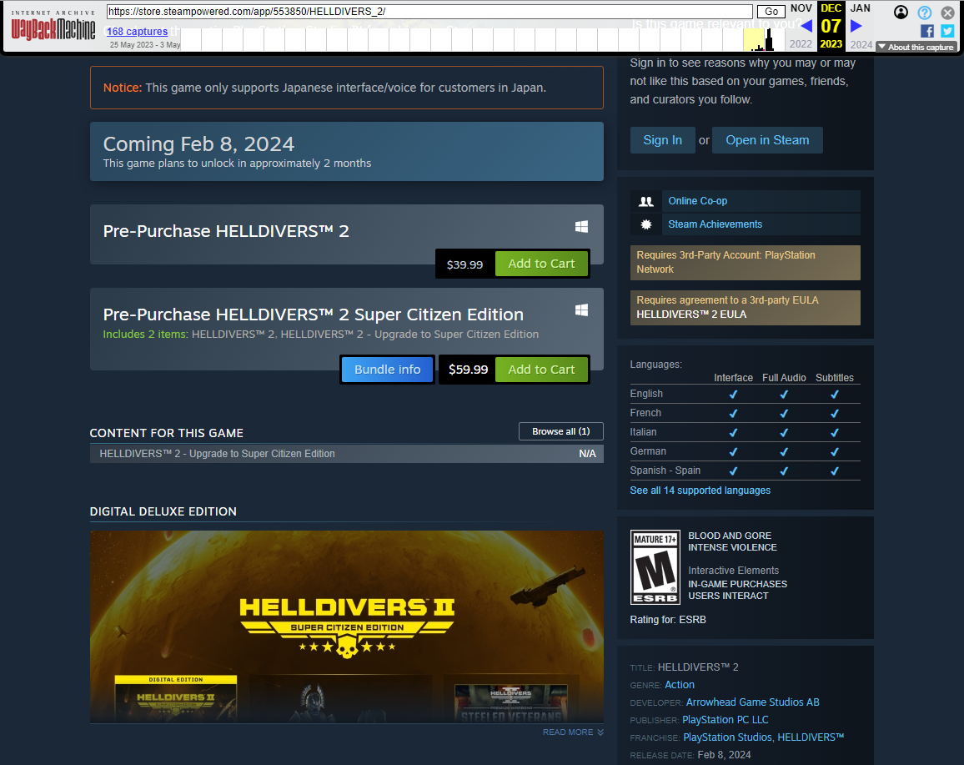Share capture on Facebook
Viewport: 964px width, 765px height.
(927, 31)
